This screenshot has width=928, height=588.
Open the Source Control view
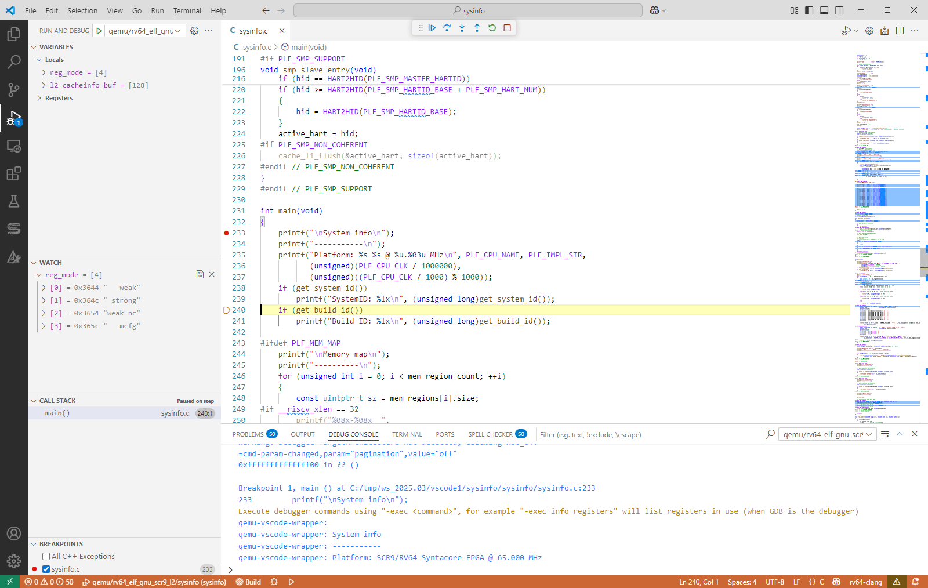[14, 90]
